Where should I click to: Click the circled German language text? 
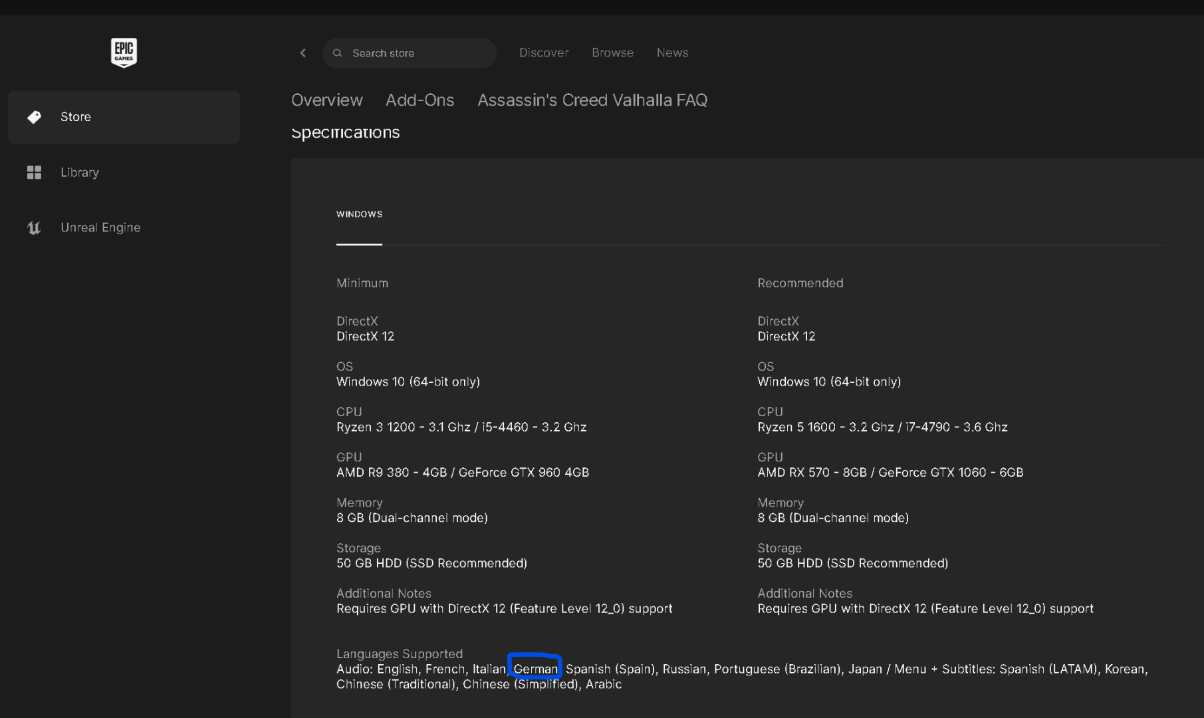pos(535,669)
